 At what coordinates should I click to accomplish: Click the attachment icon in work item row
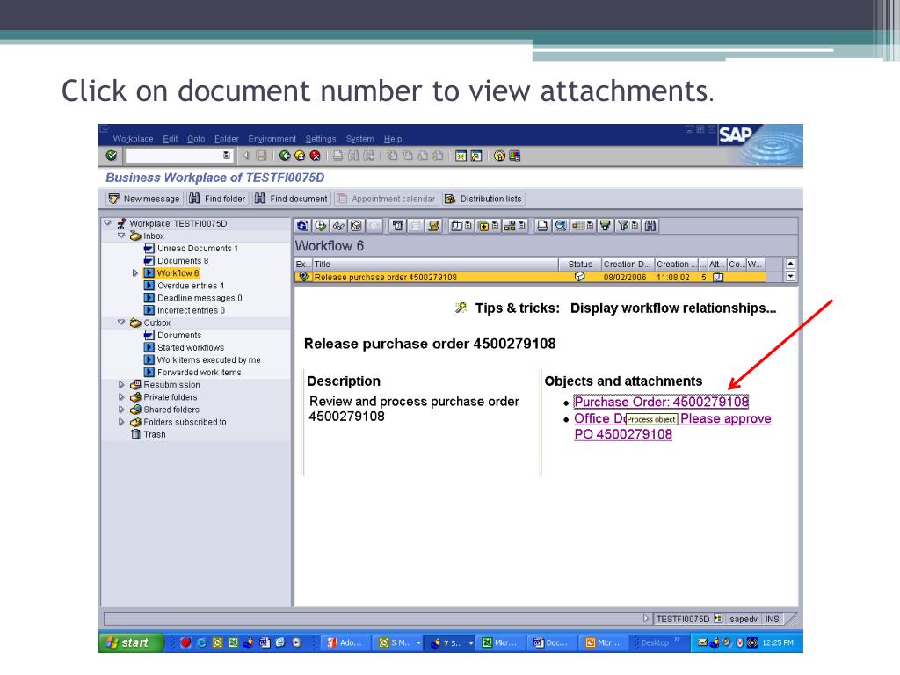(x=717, y=277)
